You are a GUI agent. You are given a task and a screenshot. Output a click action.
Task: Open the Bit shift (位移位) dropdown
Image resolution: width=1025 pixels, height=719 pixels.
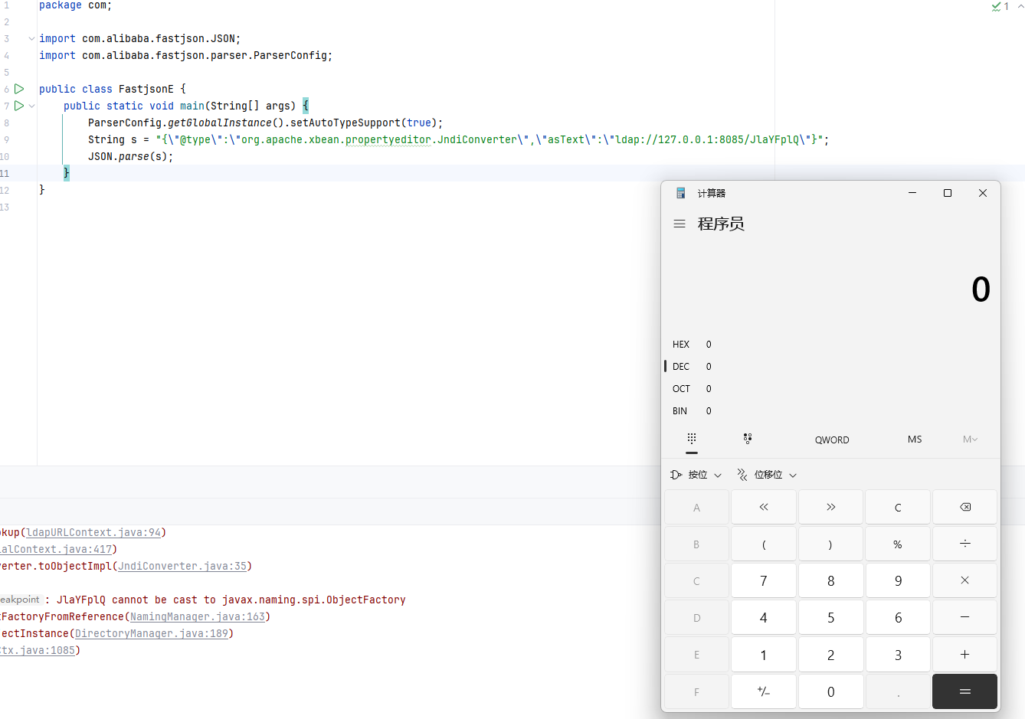coord(767,475)
